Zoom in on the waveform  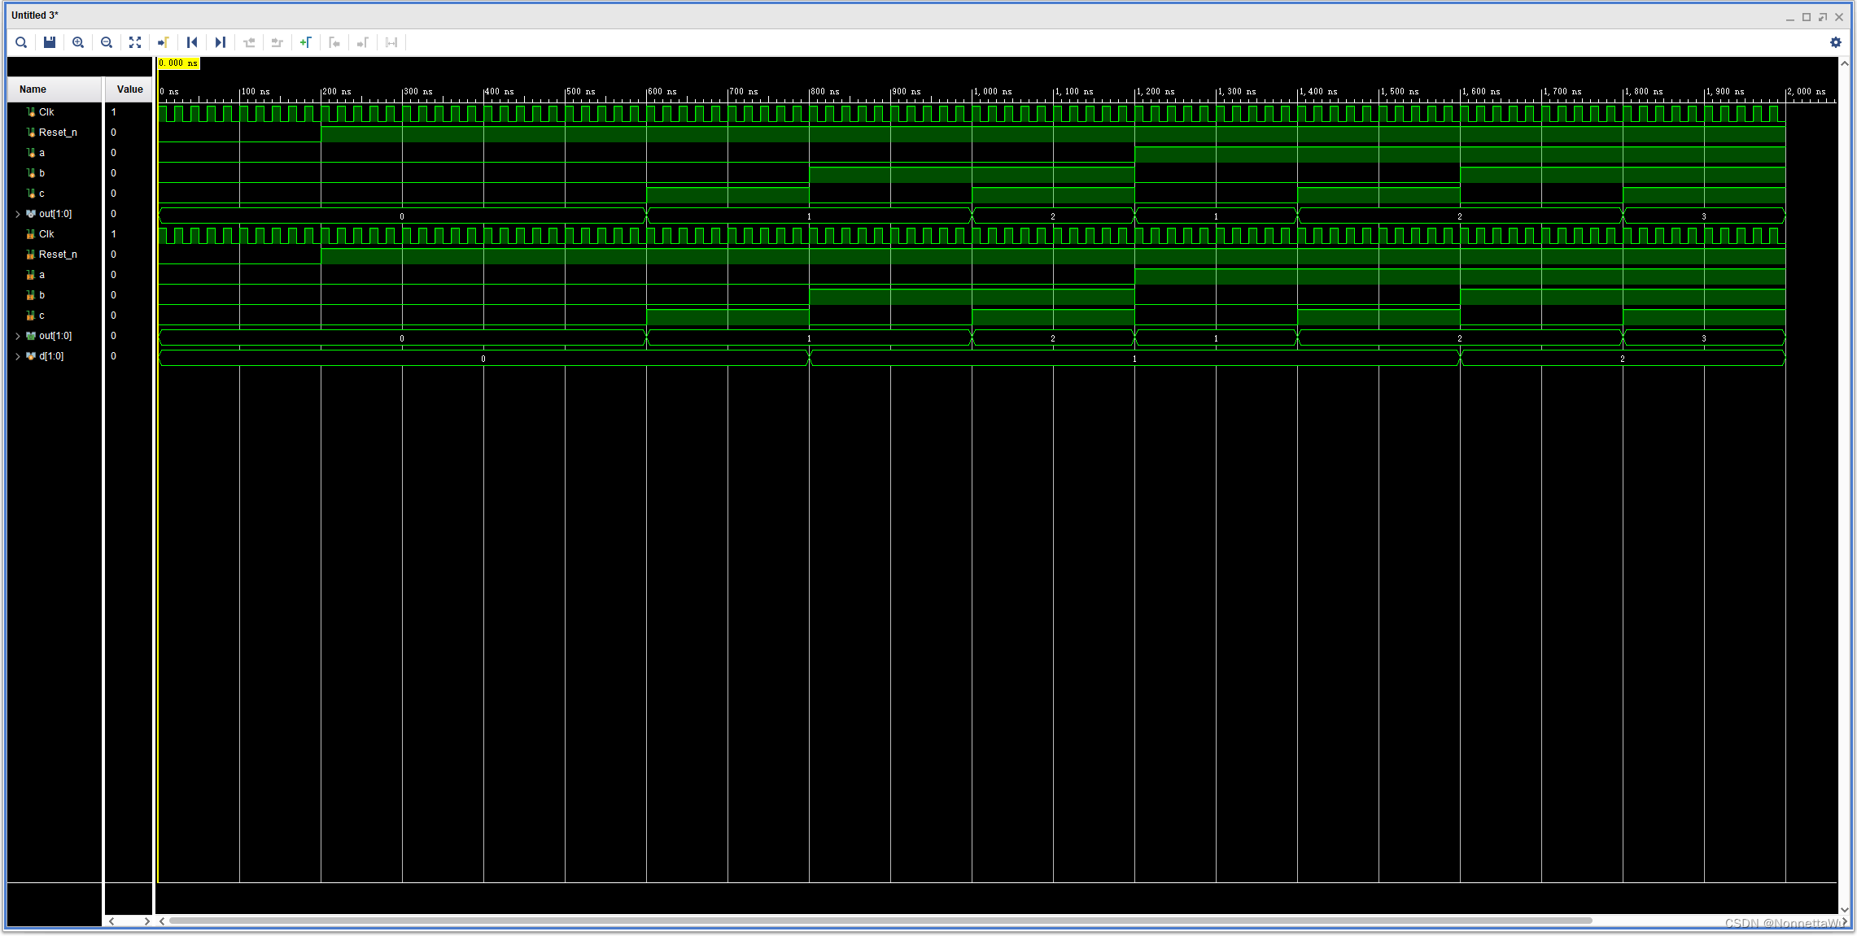pyautogui.click(x=78, y=42)
